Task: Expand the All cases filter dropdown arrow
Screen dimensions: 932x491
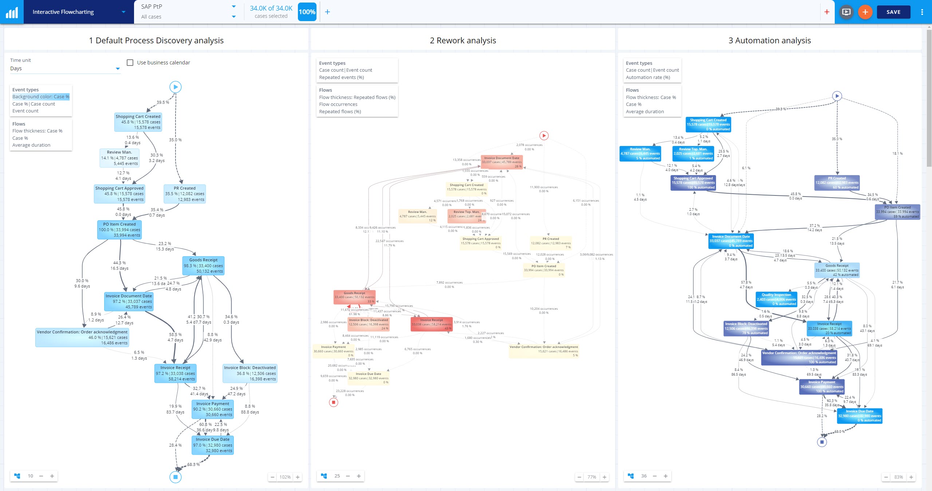Action: [234, 17]
